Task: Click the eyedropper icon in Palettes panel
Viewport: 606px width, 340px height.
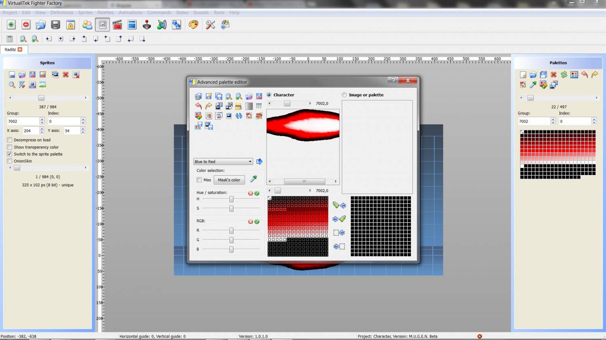Action: 533,85
